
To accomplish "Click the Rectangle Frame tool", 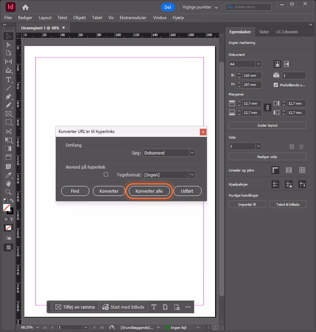I will [x=8, y=114].
